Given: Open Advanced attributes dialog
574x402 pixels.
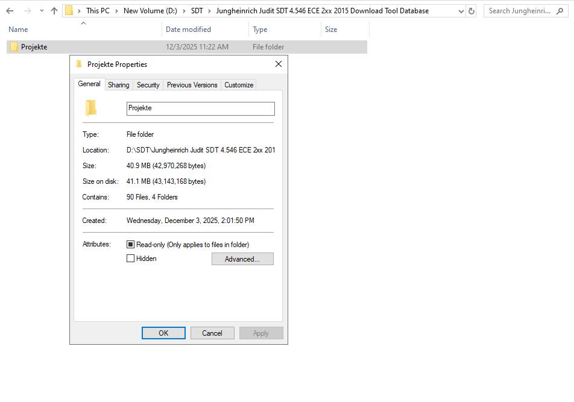Looking at the screenshot, I should [x=242, y=259].
